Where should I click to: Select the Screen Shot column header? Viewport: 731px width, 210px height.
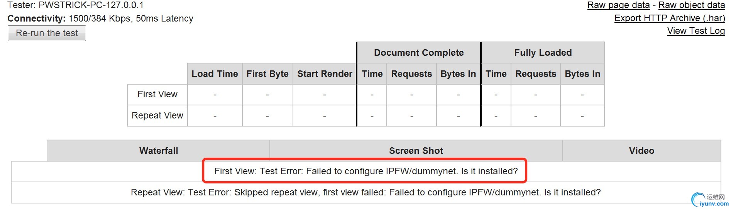pyautogui.click(x=416, y=151)
